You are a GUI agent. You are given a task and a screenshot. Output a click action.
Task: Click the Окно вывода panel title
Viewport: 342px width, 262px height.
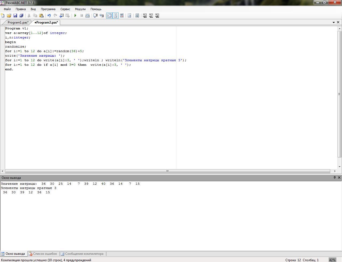(x=11, y=178)
